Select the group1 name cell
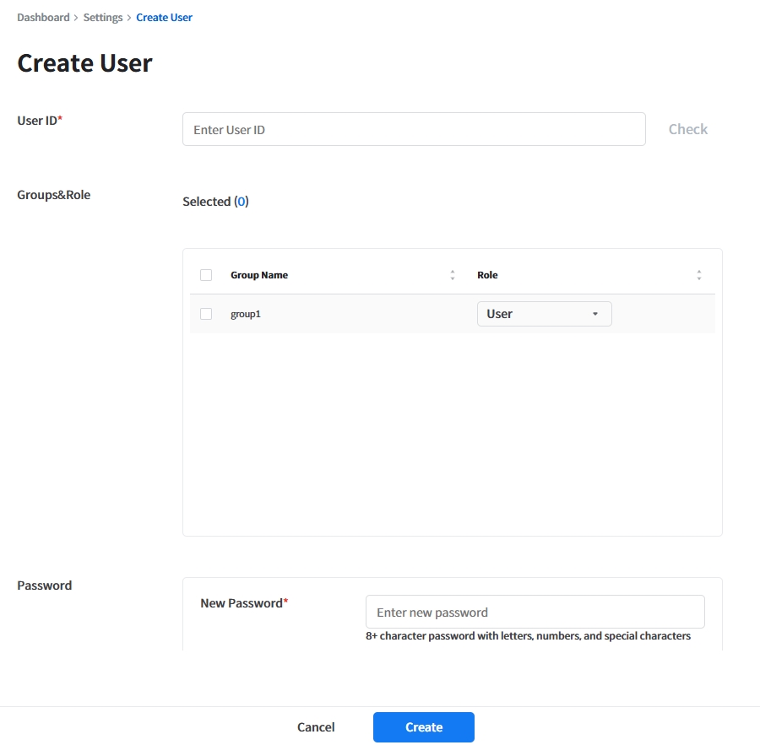This screenshot has width=760, height=745. 245,314
